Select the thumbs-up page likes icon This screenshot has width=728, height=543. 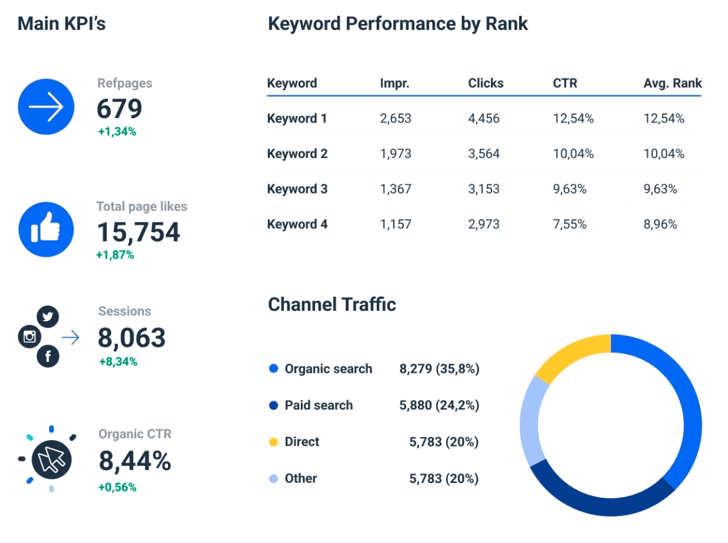[x=46, y=229]
